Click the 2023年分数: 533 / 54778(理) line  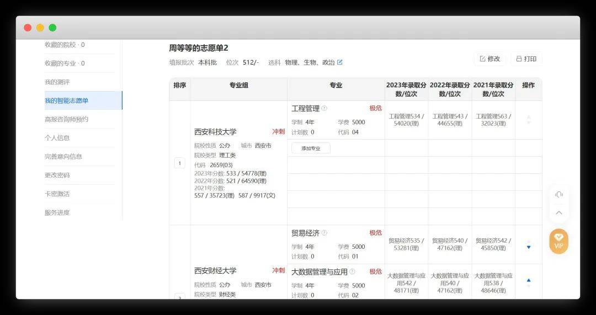coord(230,173)
